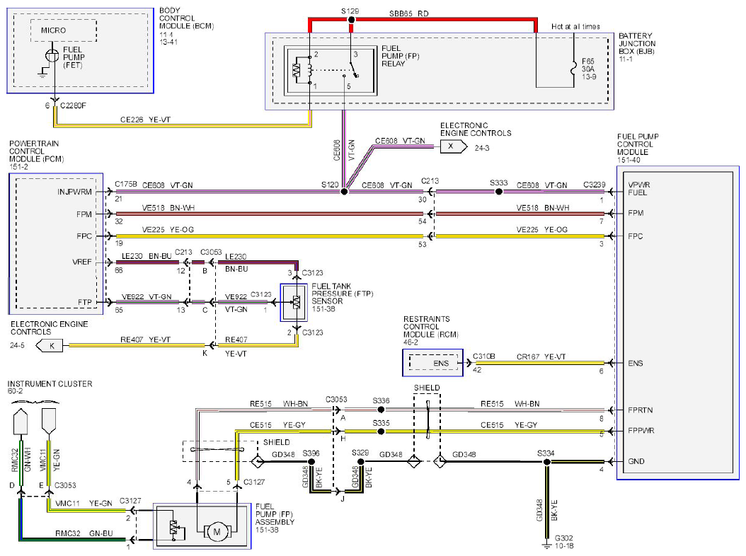Select the C2280F connector label
This screenshot has height=556, width=746.
[x=74, y=105]
